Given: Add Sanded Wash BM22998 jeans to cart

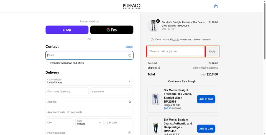Looking at the screenshot, I should [206, 99].
